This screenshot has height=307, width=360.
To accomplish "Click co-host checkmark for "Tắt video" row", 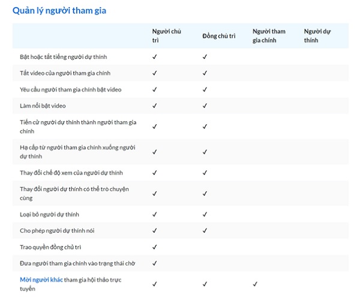I will point(205,73).
